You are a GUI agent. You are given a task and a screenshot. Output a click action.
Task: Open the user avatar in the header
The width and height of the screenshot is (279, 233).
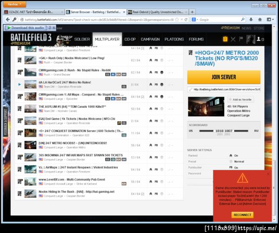point(250,39)
